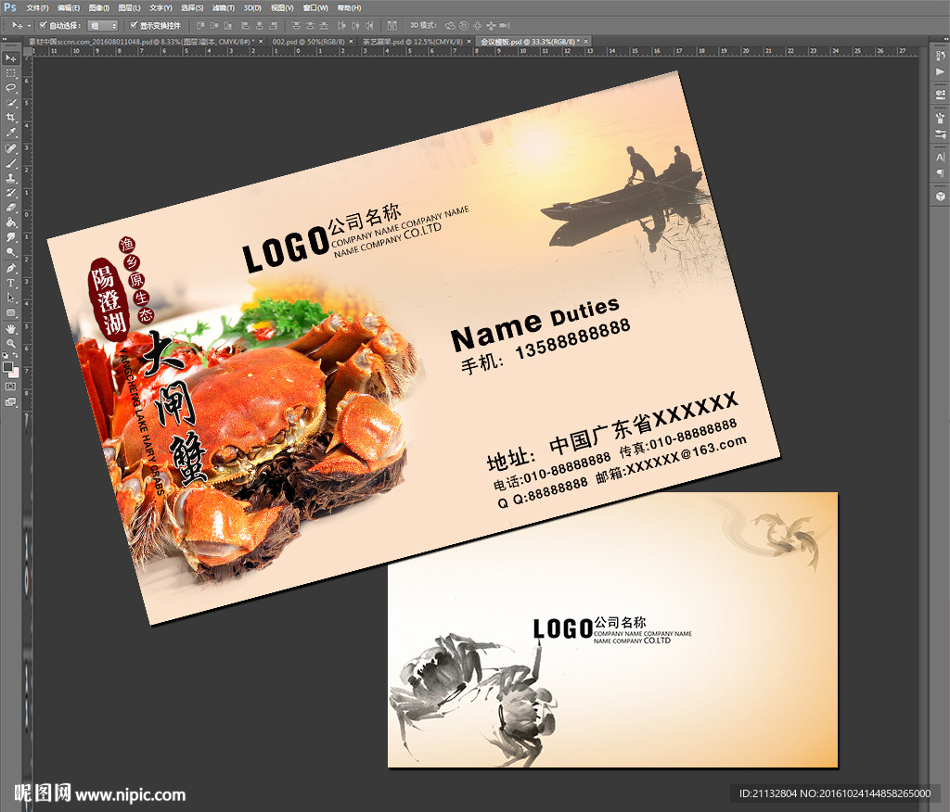Image resolution: width=950 pixels, height=812 pixels.
Task: Select the Paint Bucket tool
Action: point(11,222)
